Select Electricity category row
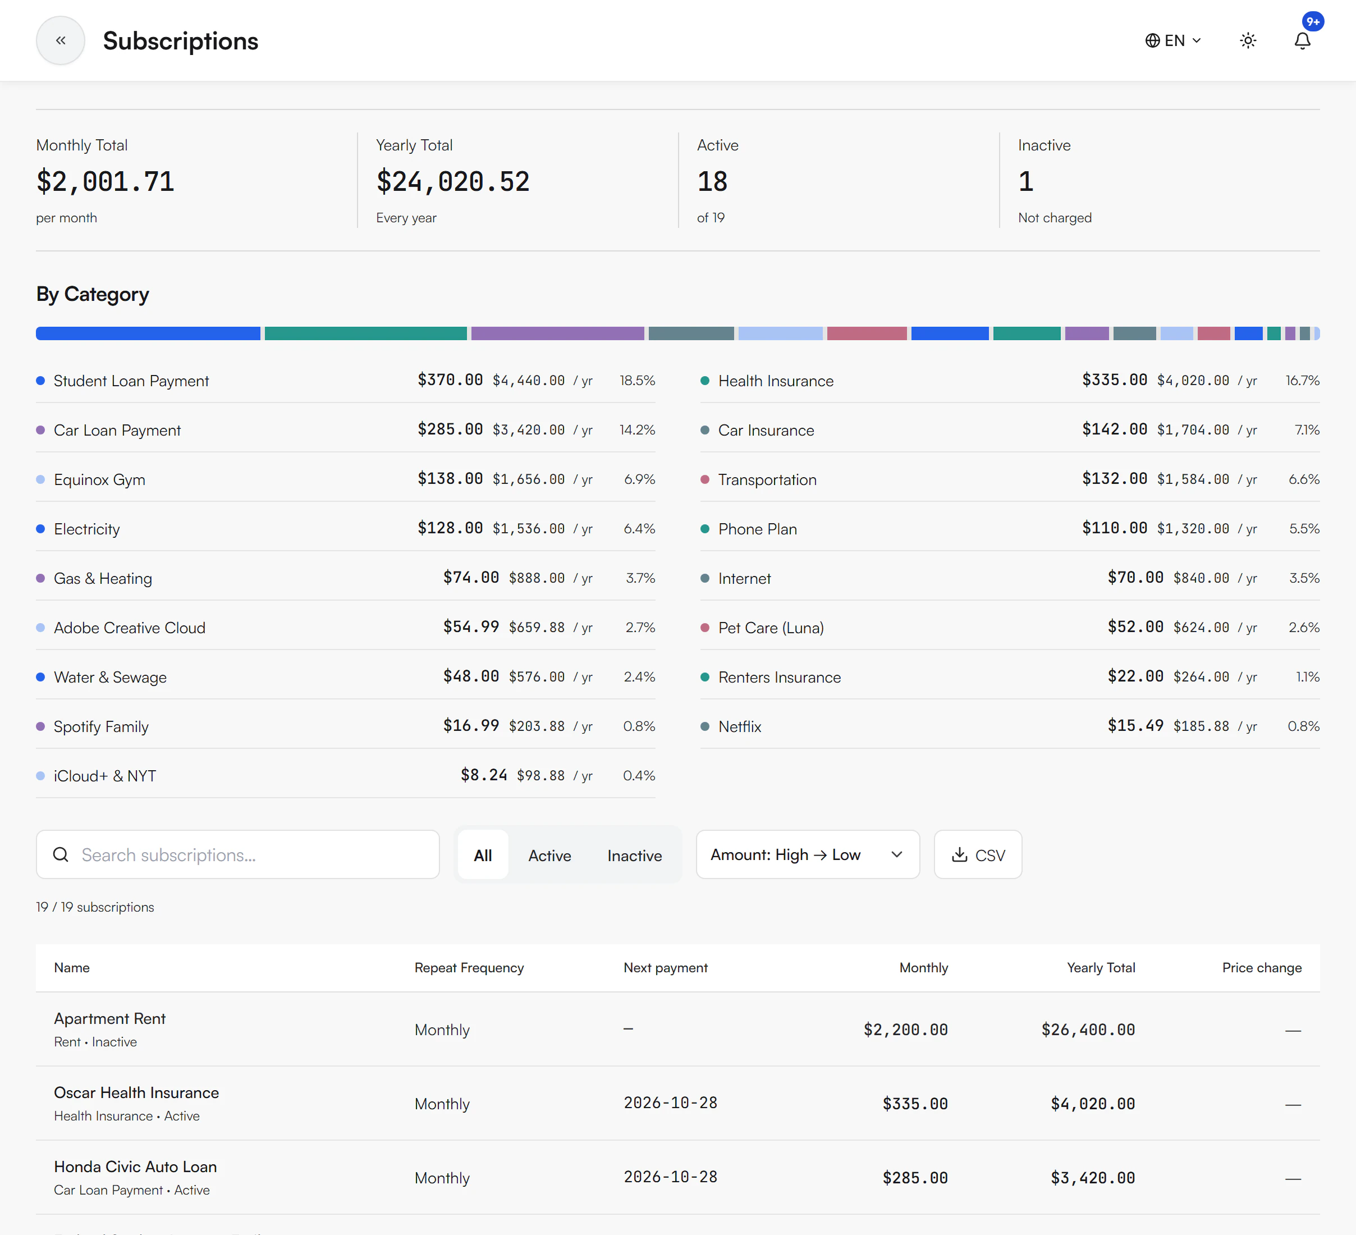The width and height of the screenshot is (1356, 1235). pyautogui.click(x=346, y=529)
